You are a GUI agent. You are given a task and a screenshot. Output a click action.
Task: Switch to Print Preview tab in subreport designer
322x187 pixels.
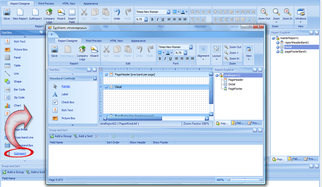(x=94, y=41)
